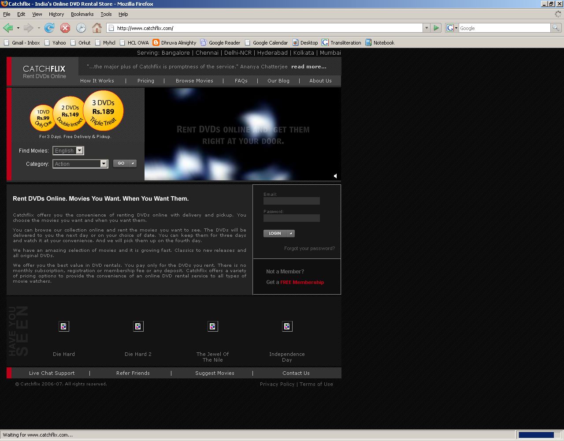The height and width of the screenshot is (441, 564).
Task: Open the Orkut bookmark
Action: 80,43
